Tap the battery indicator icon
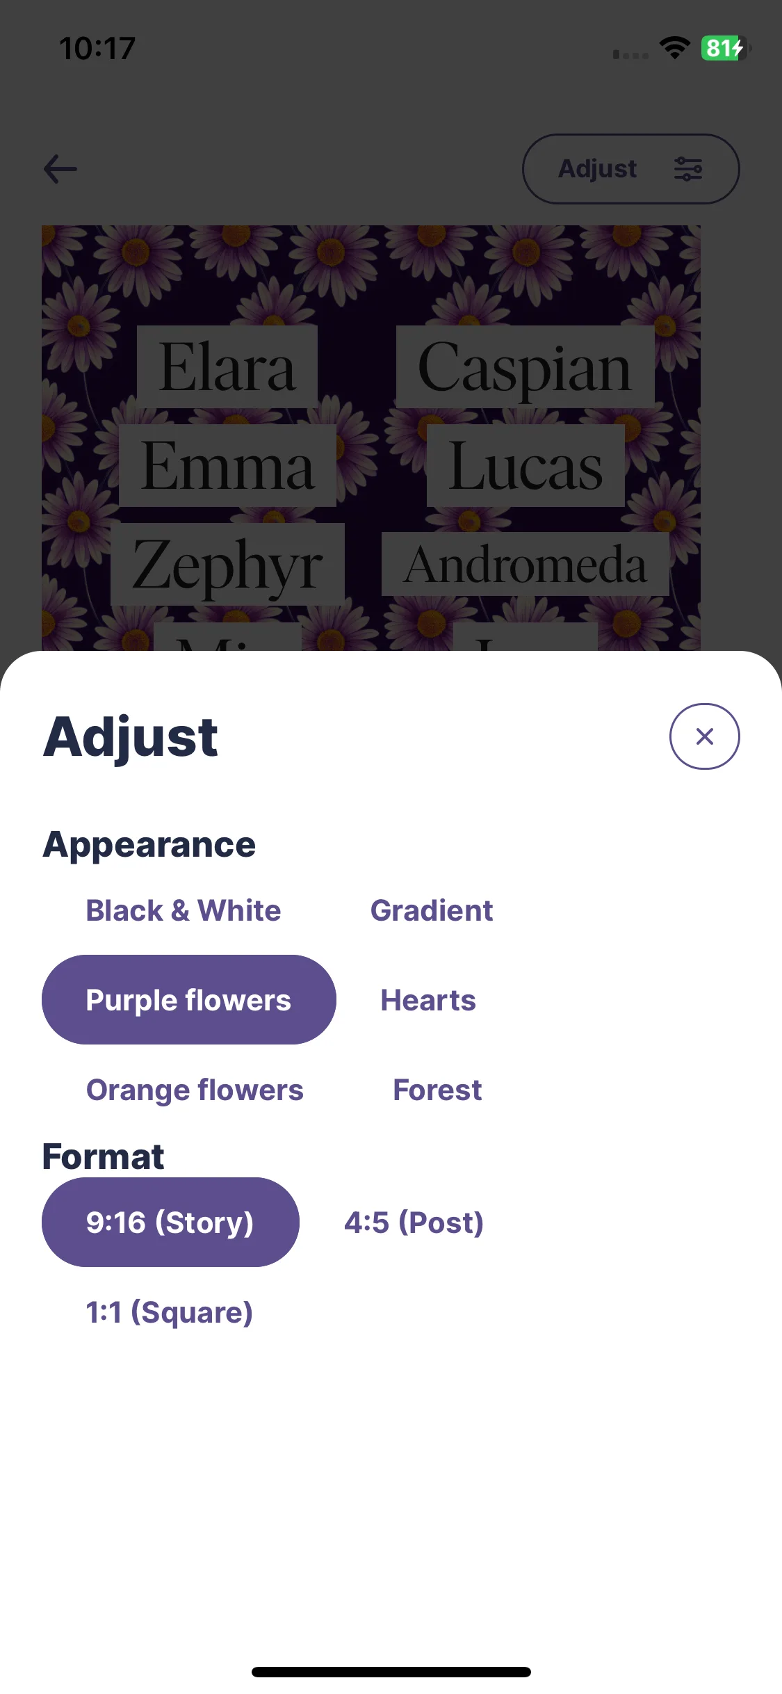782x1694 pixels. [x=726, y=48]
